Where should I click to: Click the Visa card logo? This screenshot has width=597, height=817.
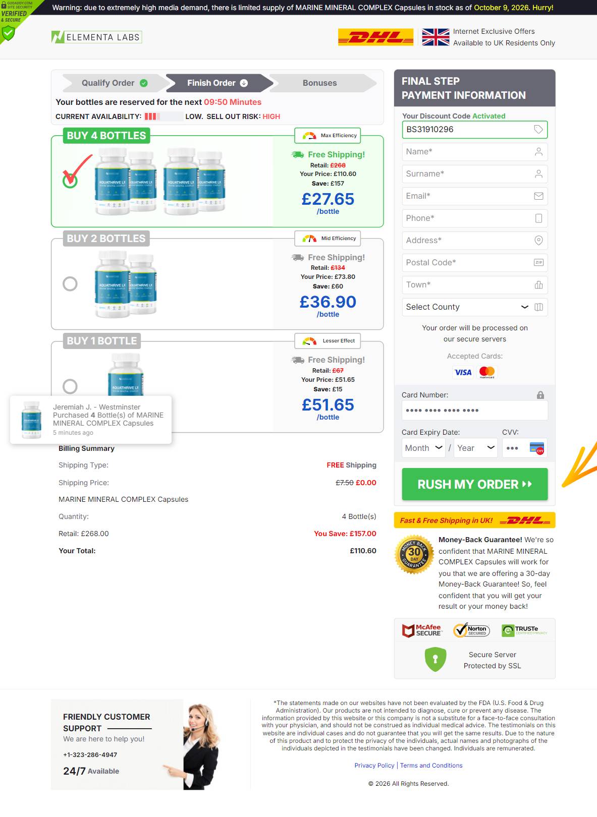click(x=463, y=372)
